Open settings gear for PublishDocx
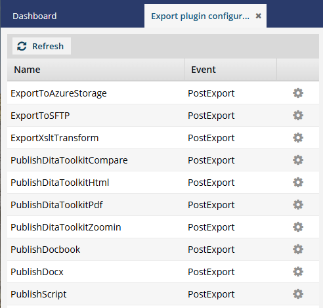This screenshot has height=308, width=323. pos(298,272)
